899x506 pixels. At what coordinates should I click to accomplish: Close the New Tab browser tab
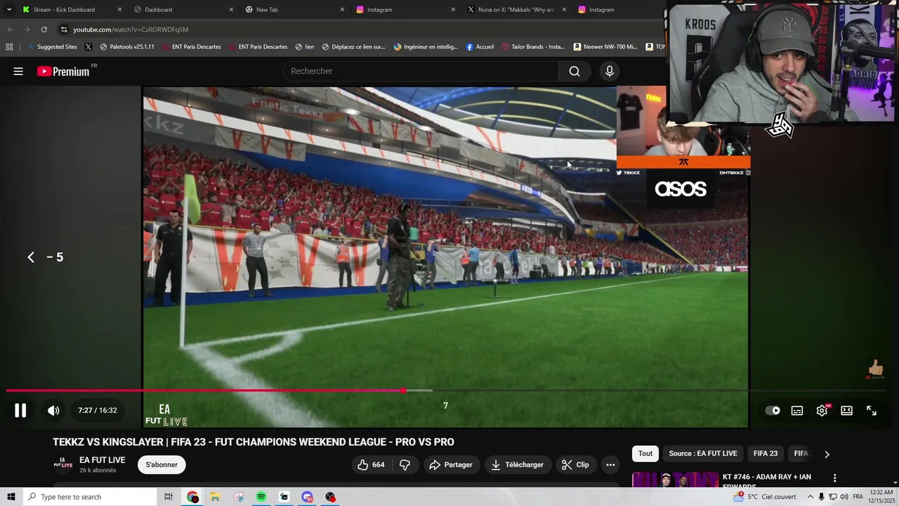coord(342,10)
